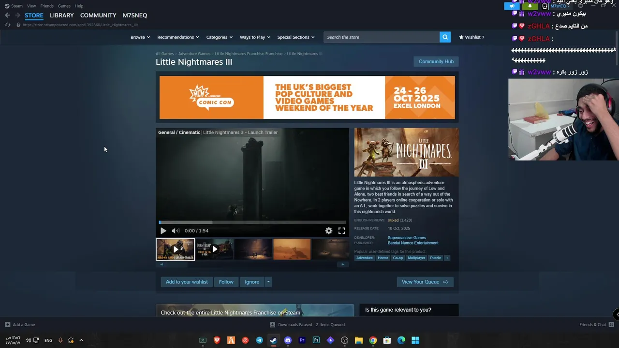Open the Steam announcements megaphone icon
619x348 pixels.
[x=512, y=6]
